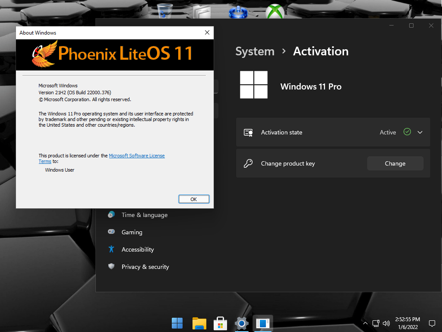Click 'Version 21H2 (OS Build 22000.376)' text
Image resolution: width=442 pixels, height=332 pixels.
pos(75,93)
